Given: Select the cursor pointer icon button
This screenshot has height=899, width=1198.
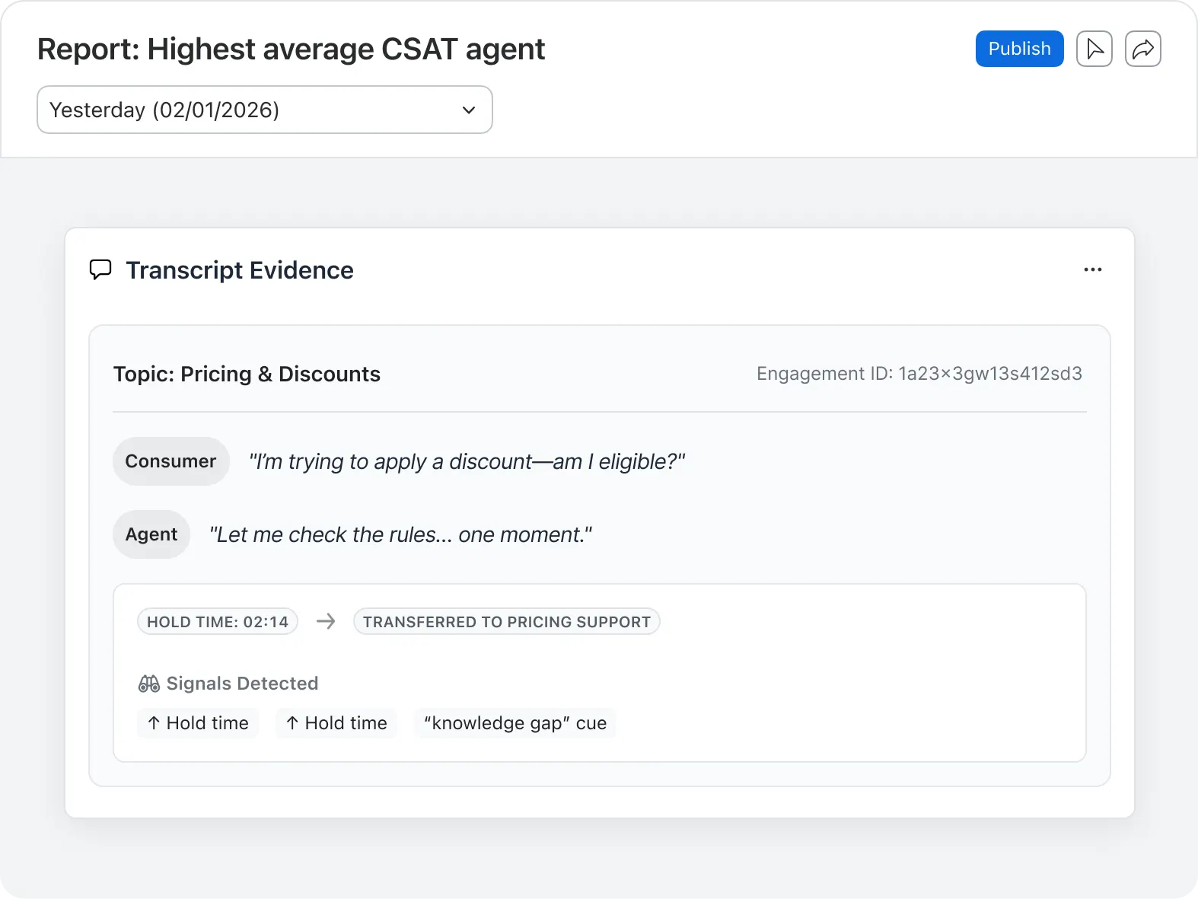Looking at the screenshot, I should pyautogui.click(x=1094, y=49).
